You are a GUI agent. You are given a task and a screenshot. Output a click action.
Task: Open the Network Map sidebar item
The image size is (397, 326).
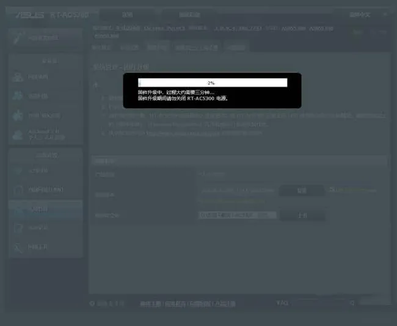pyautogui.click(x=46, y=77)
